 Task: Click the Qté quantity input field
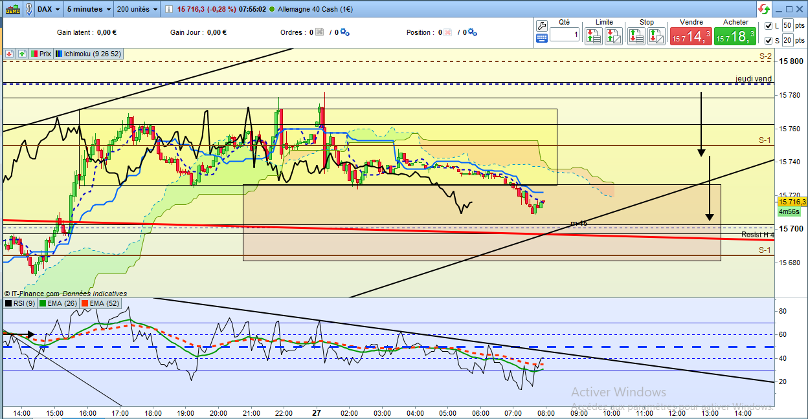click(x=565, y=34)
